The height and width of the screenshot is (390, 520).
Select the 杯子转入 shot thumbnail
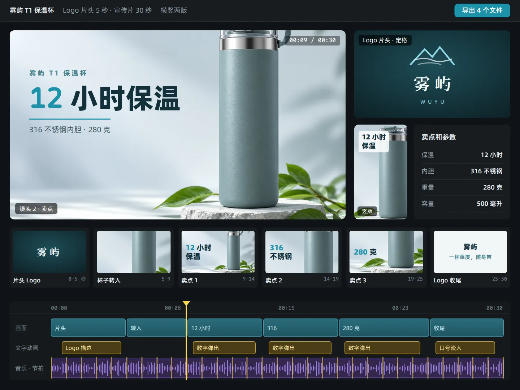tap(134, 252)
